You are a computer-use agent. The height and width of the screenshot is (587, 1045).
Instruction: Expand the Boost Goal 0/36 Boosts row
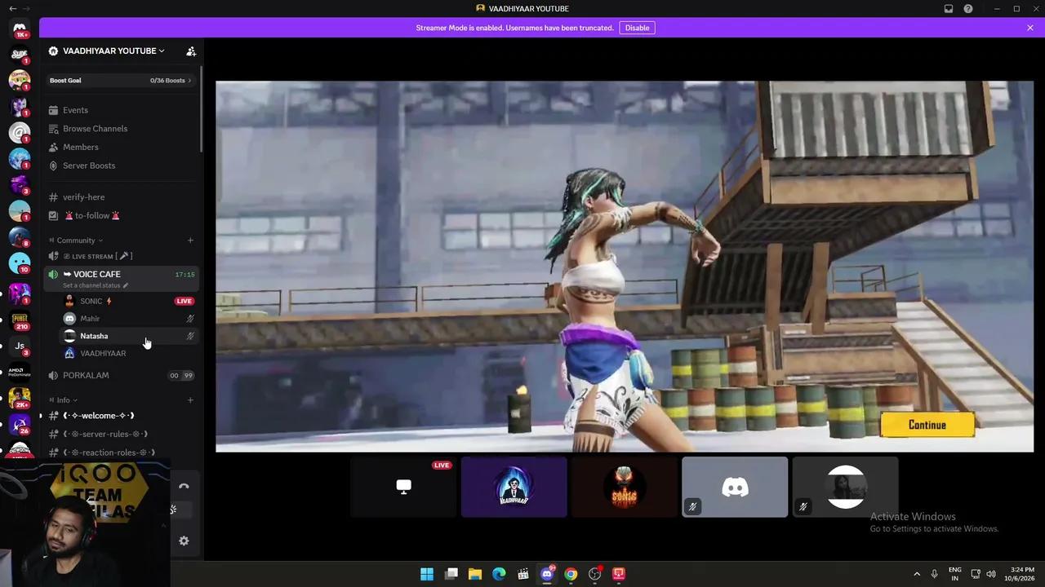(121, 81)
